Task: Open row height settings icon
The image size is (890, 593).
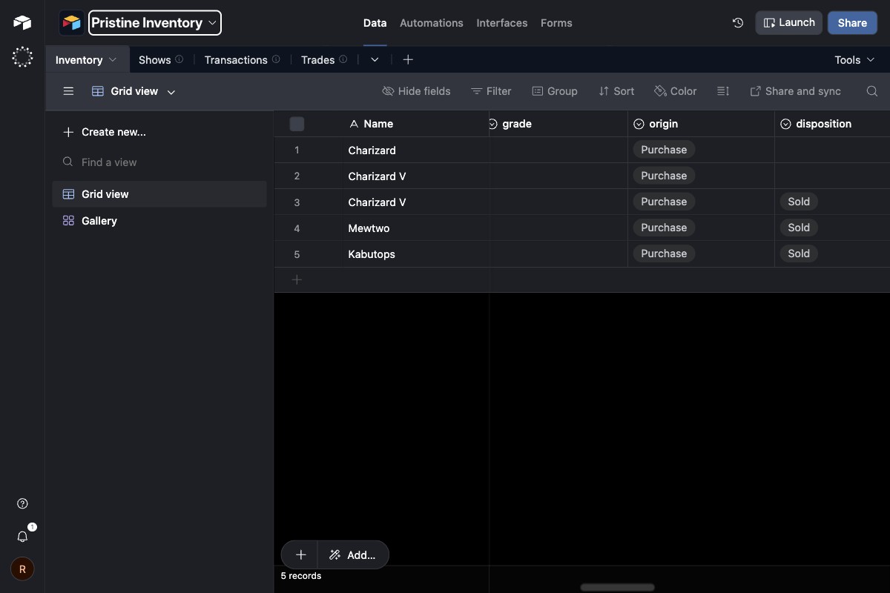Action: [x=723, y=91]
